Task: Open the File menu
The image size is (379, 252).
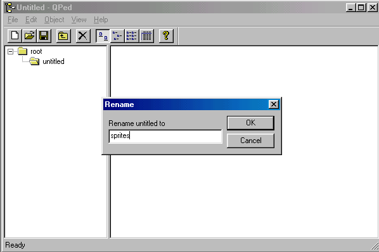Action: [x=13, y=20]
